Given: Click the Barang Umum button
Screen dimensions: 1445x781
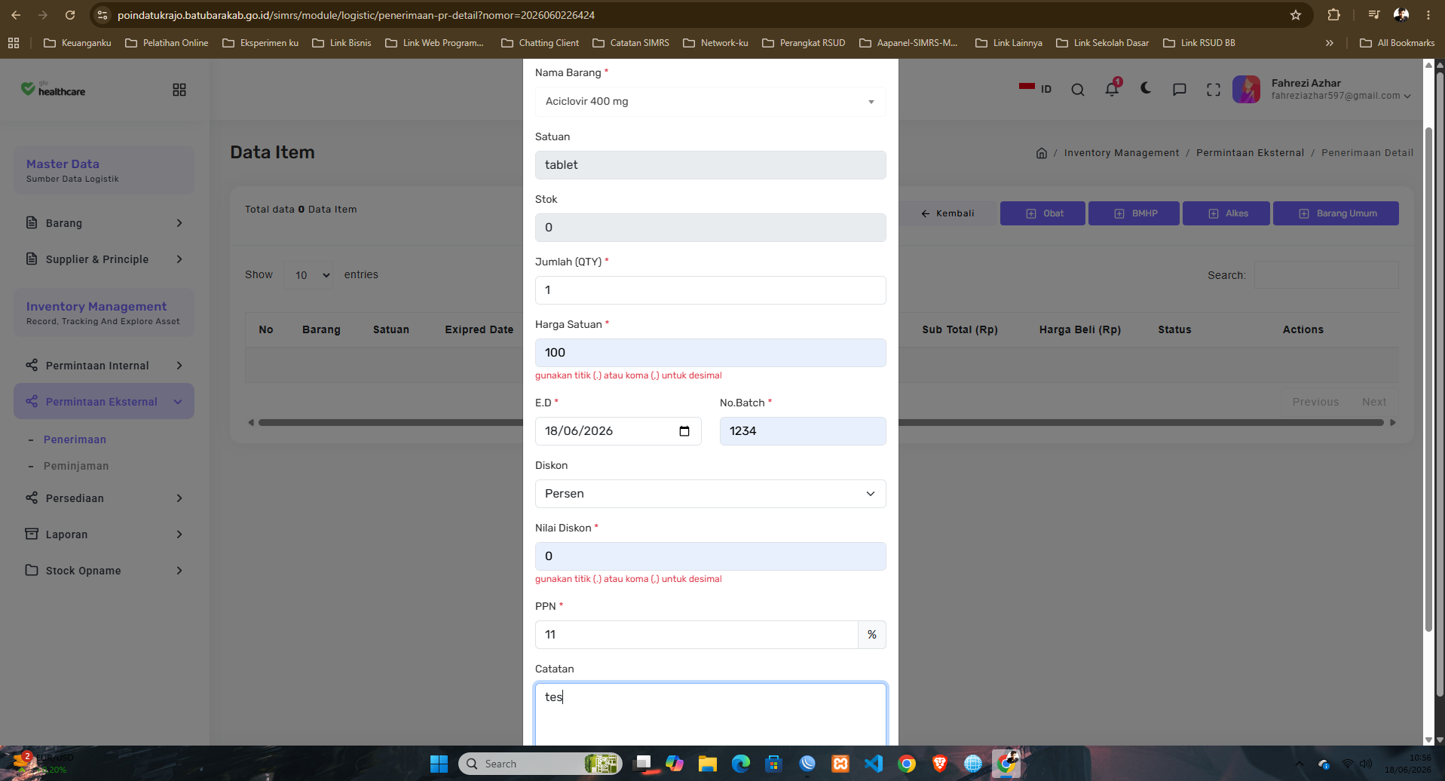Looking at the screenshot, I should click(x=1336, y=213).
